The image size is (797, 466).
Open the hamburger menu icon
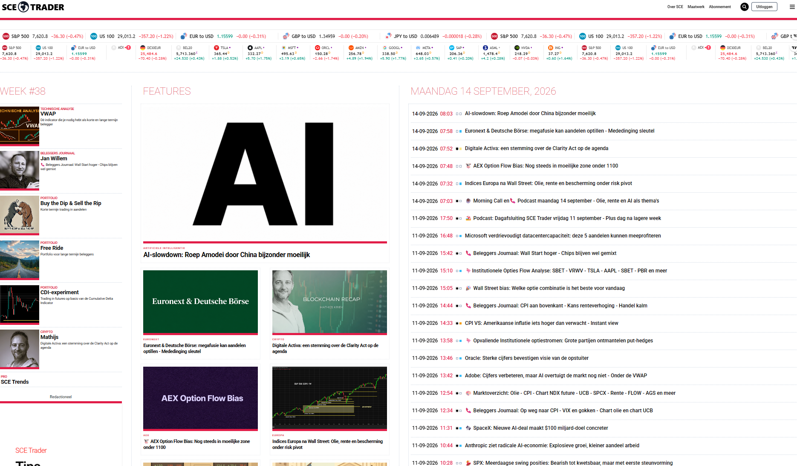pyautogui.click(x=792, y=7)
